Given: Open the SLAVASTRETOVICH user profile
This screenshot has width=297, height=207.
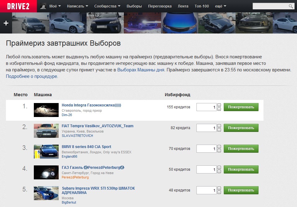Looking at the screenshot, I should click(x=77, y=136).
